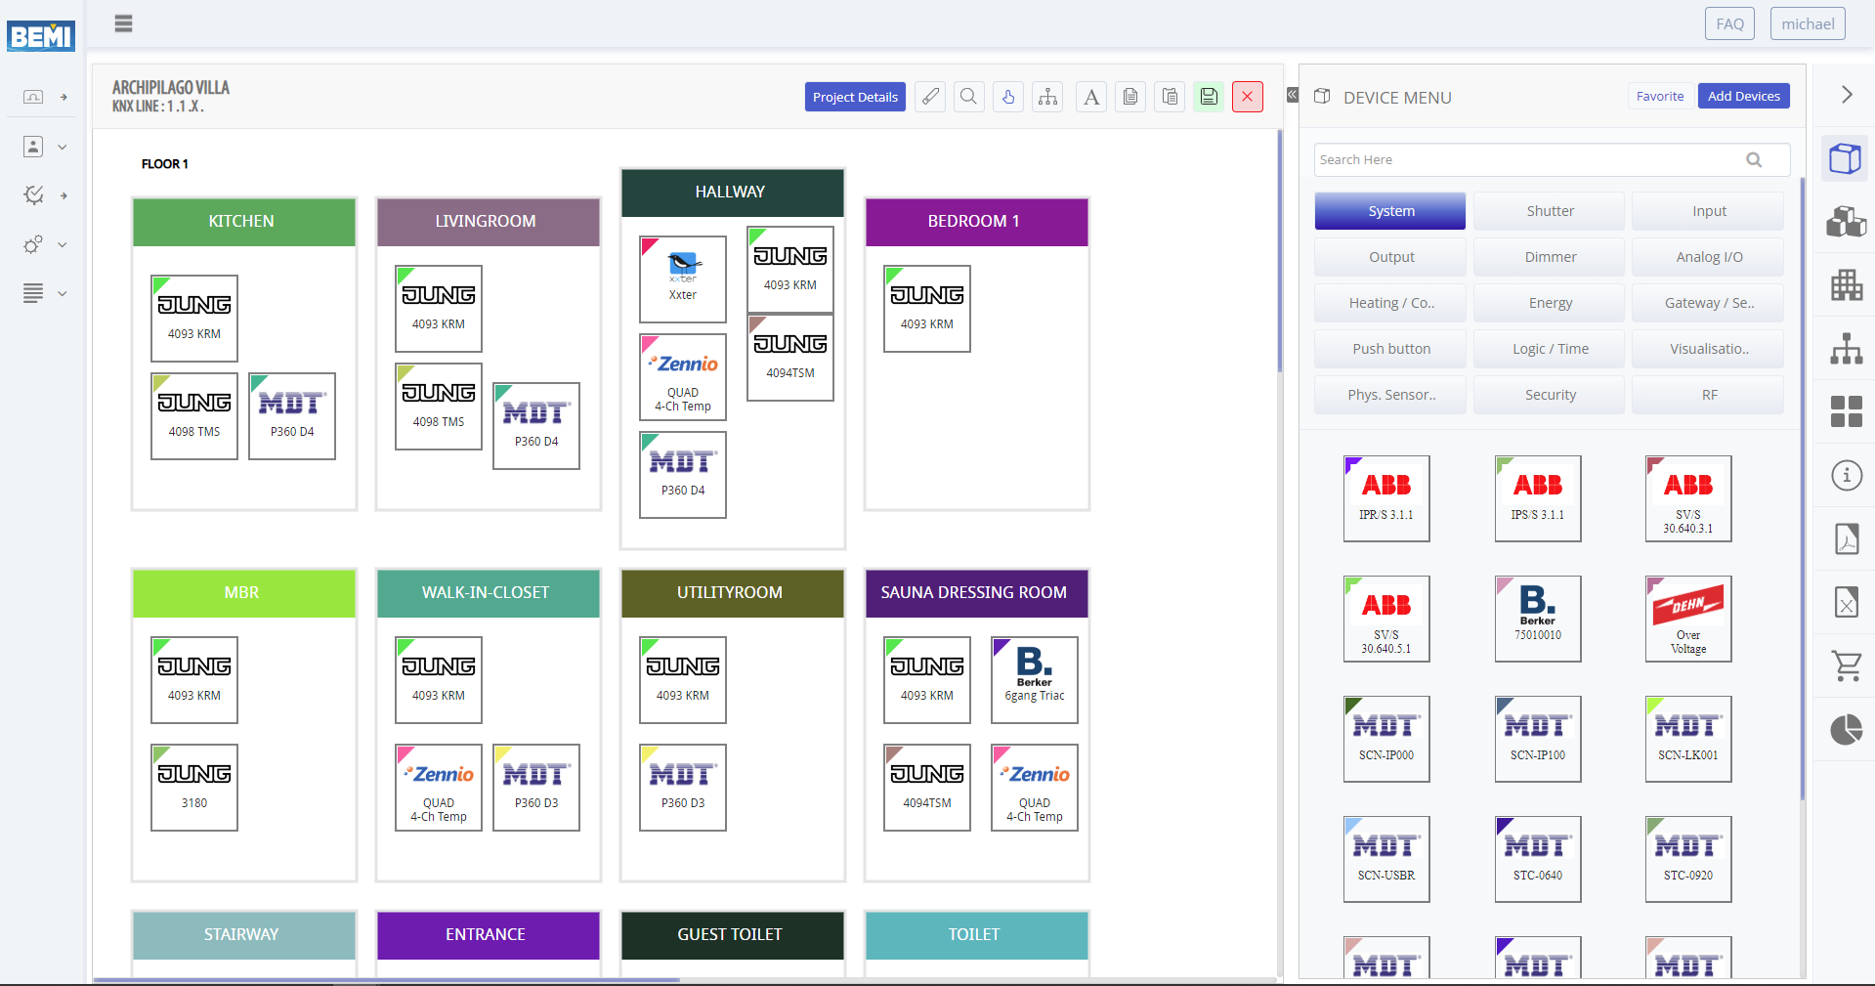Click the Add Devices button

[1743, 96]
